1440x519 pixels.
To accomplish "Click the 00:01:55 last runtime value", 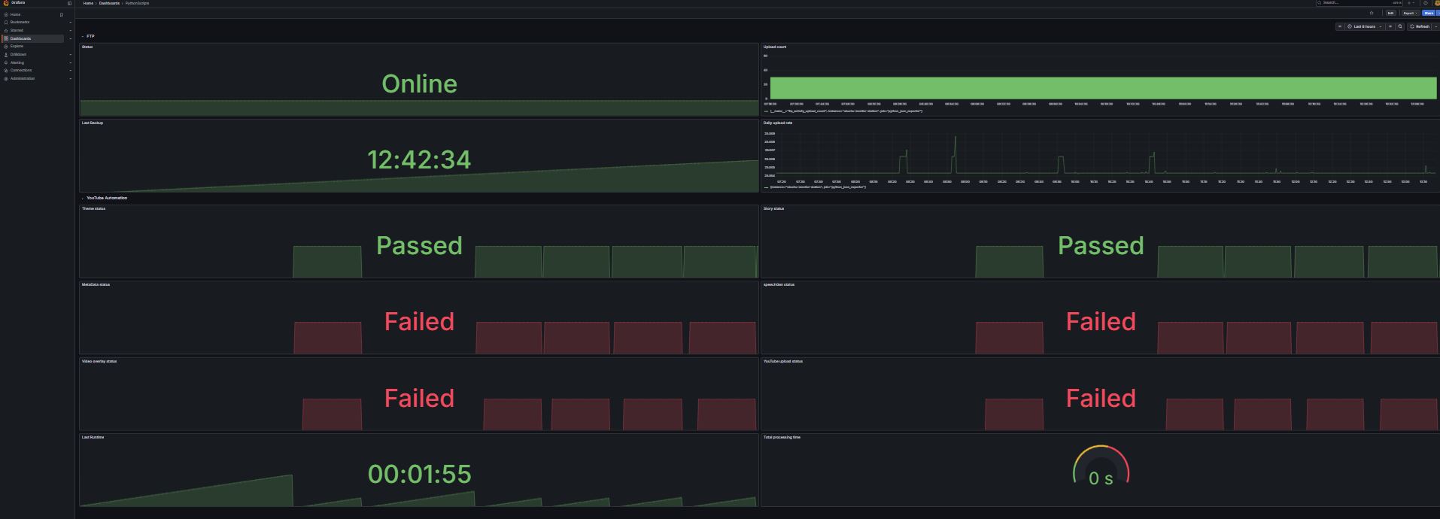I will pyautogui.click(x=419, y=474).
